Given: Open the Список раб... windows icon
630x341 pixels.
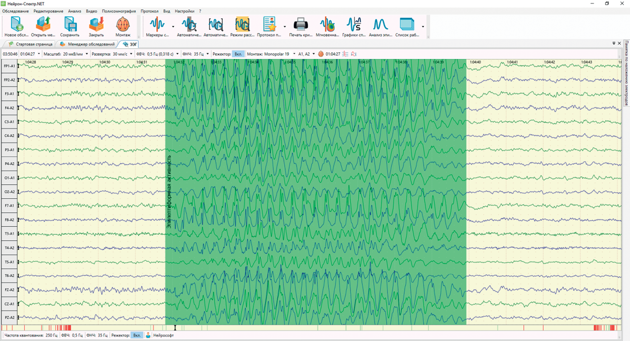Looking at the screenshot, I should click(407, 24).
